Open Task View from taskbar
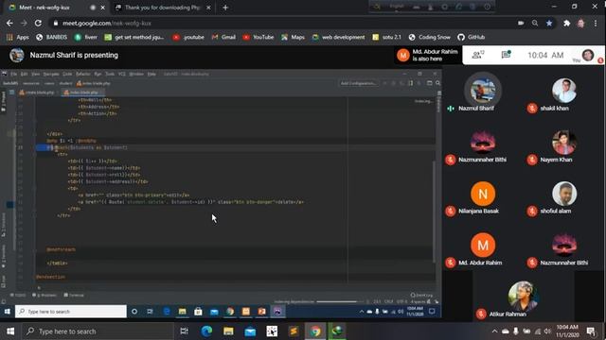 [x=185, y=331]
